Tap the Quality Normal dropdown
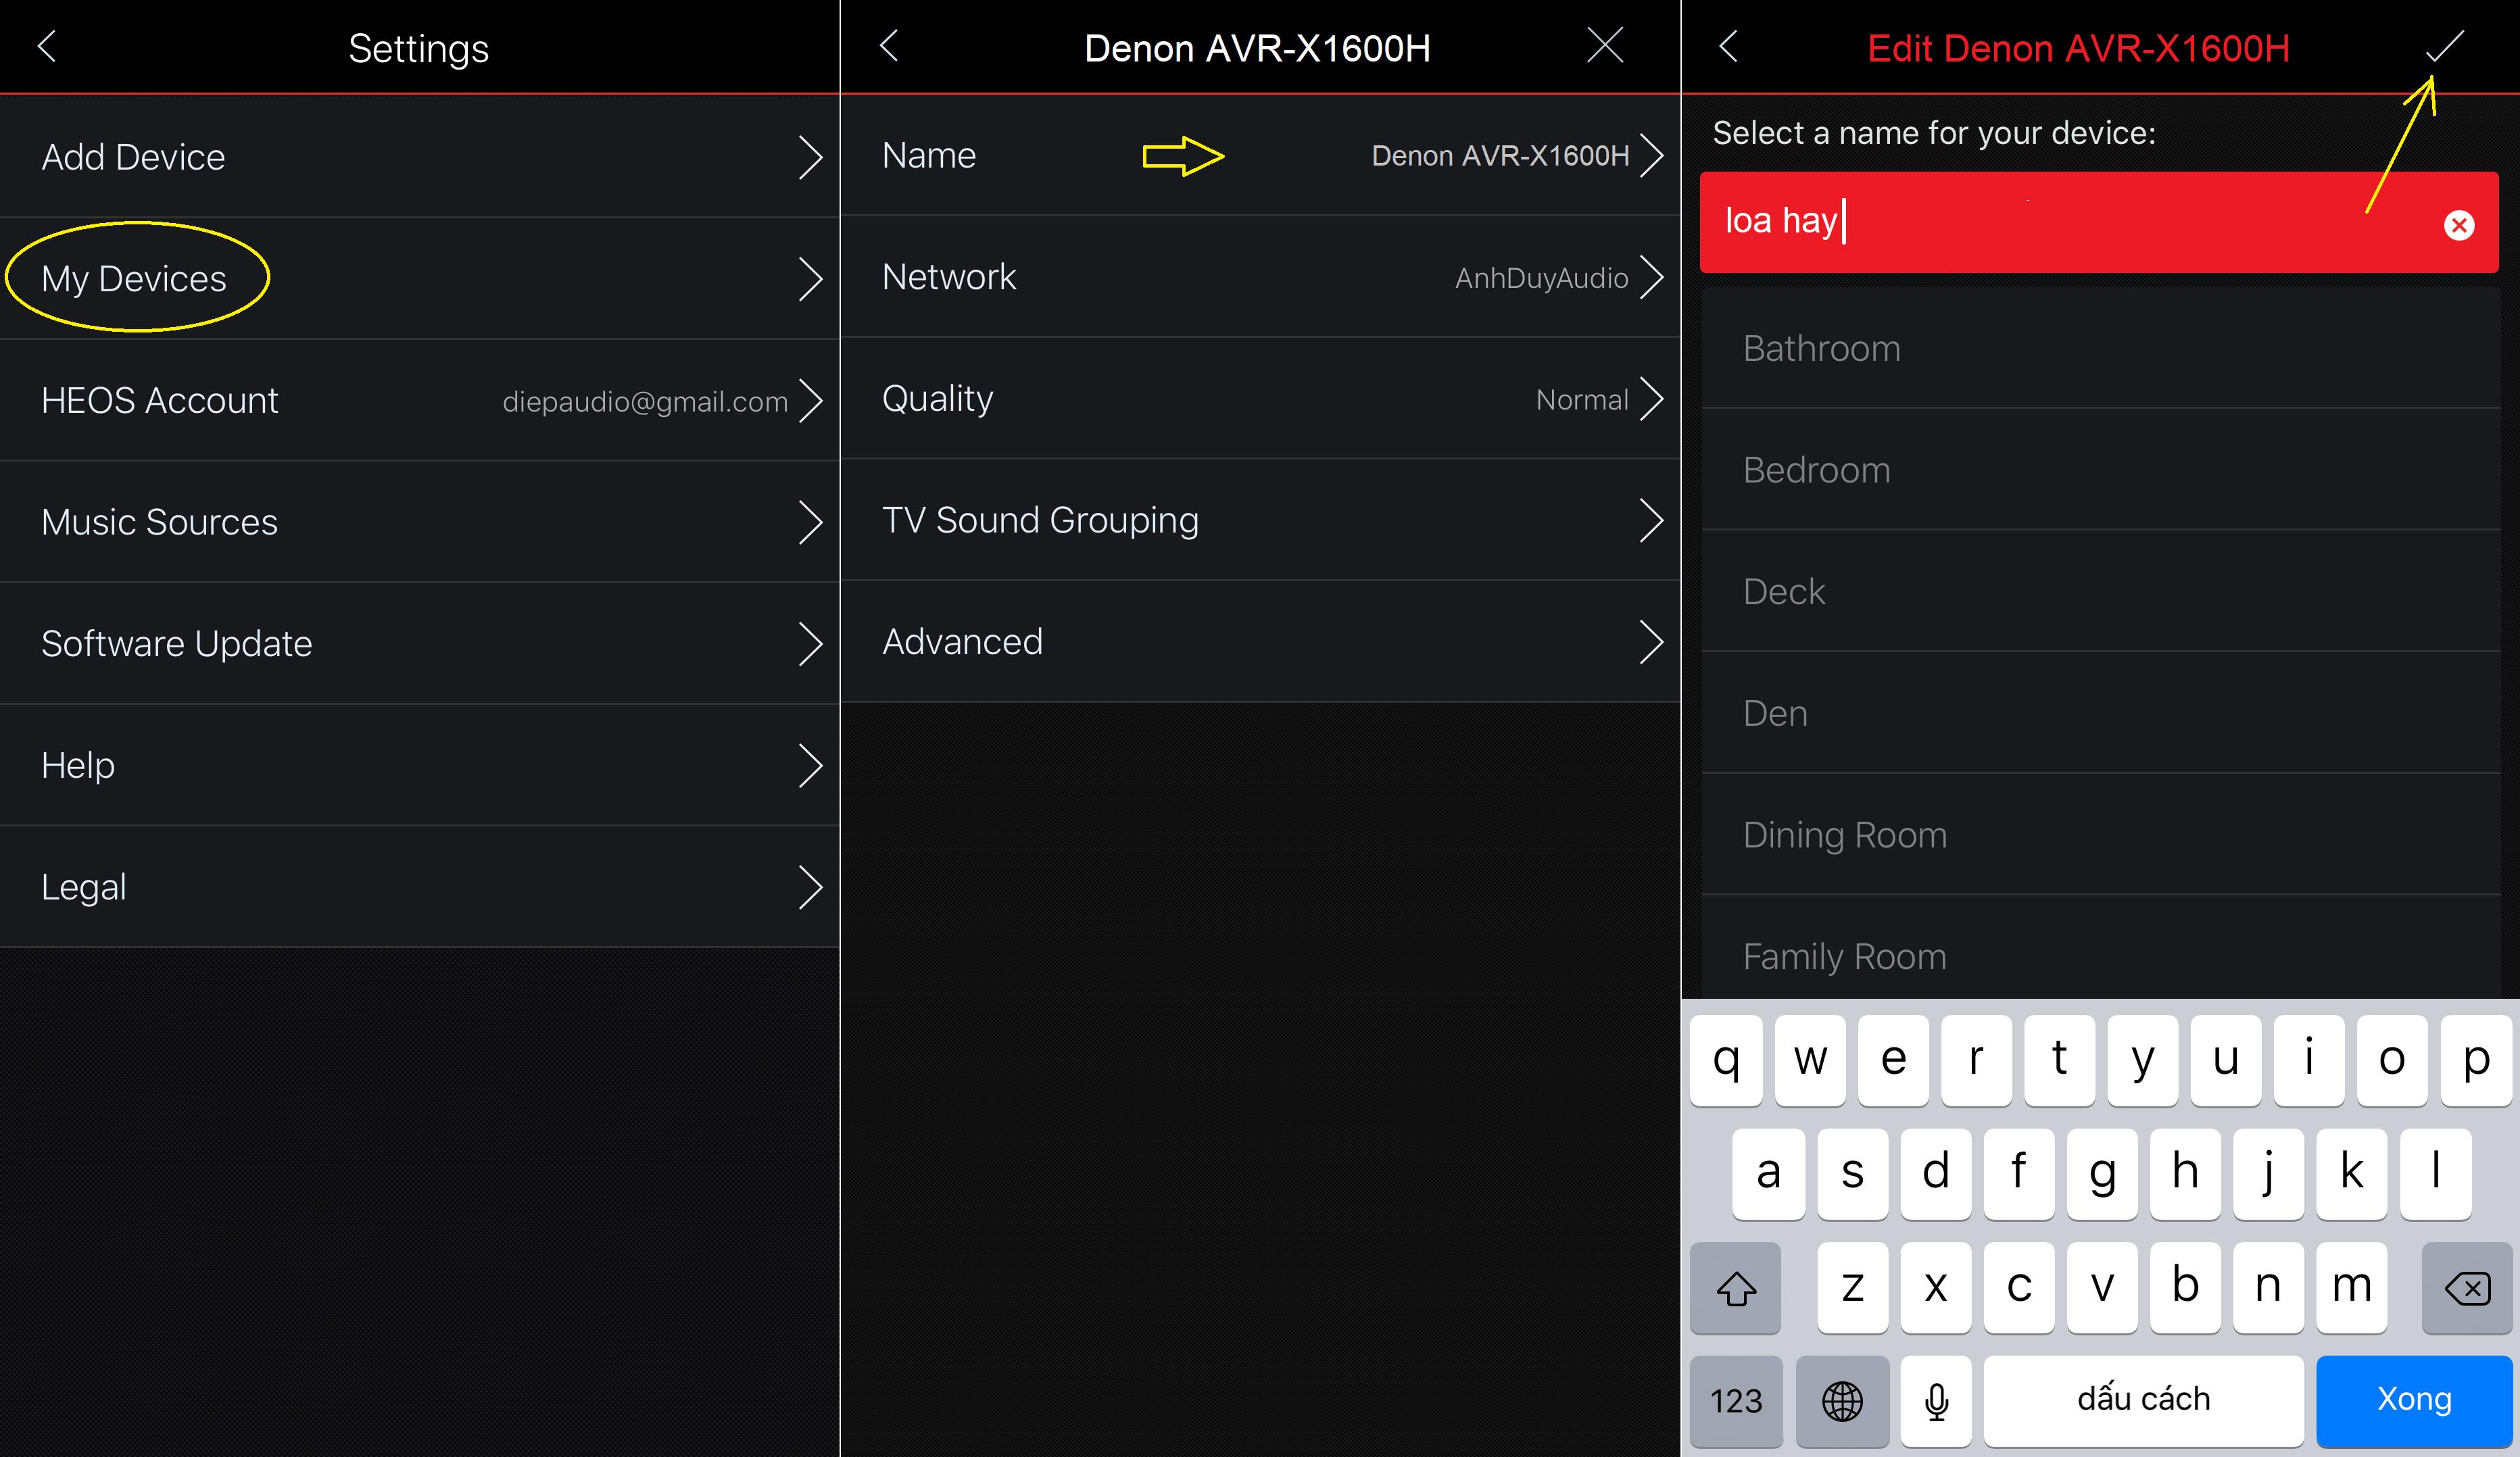 [x=1261, y=399]
